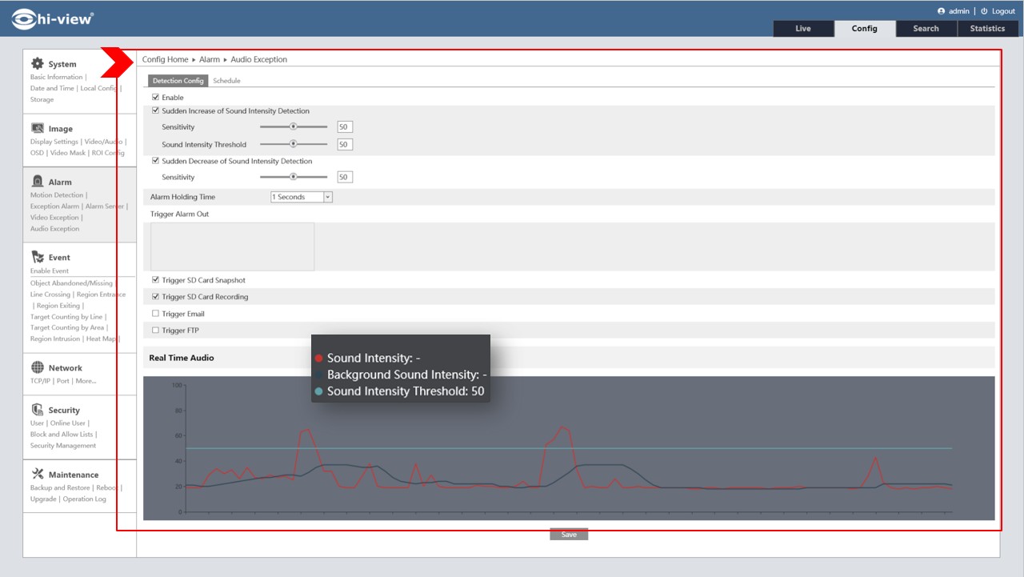Click the Maintenance tools icon
This screenshot has width=1024, height=577.
(x=37, y=475)
